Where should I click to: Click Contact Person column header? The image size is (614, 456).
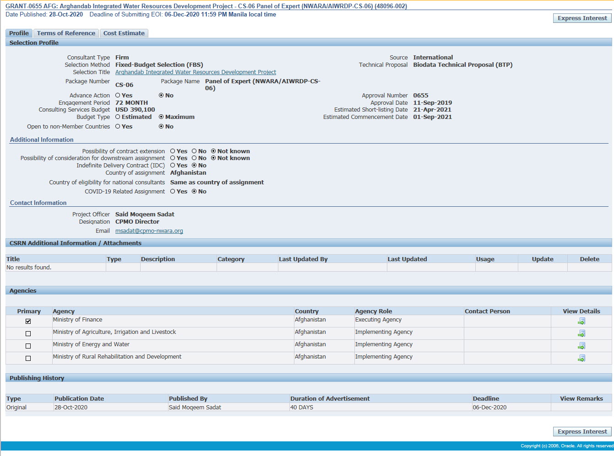(487, 311)
